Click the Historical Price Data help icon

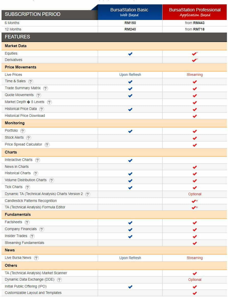pos(42,109)
